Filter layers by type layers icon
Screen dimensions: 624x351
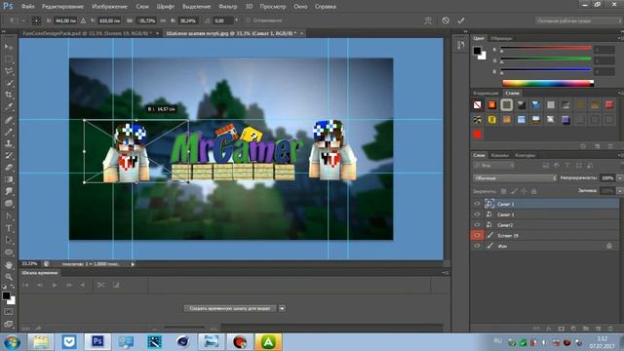coord(567,166)
